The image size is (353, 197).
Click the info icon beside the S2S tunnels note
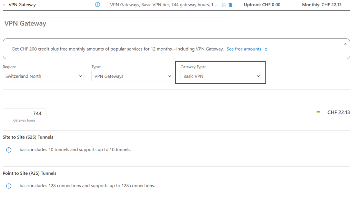click(x=9, y=150)
